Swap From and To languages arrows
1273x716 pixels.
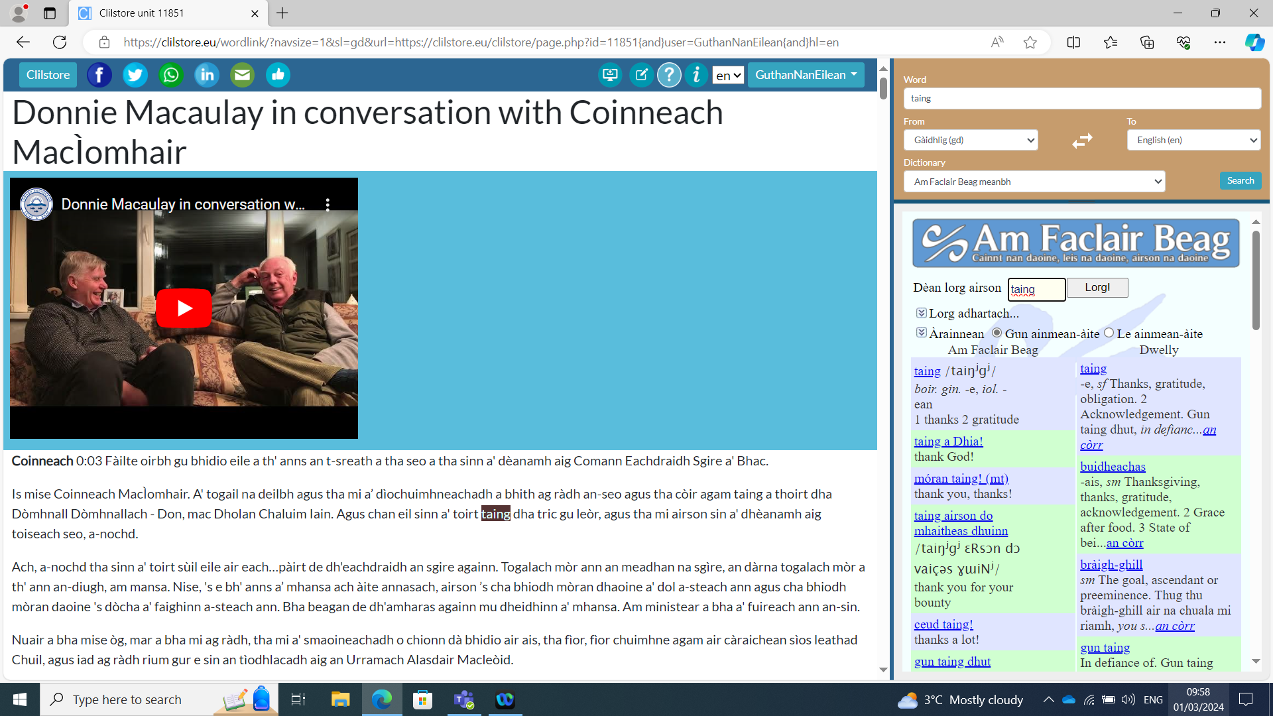click(x=1082, y=141)
